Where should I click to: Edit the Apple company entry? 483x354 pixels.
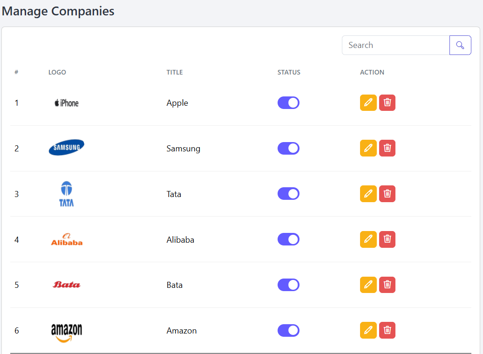[368, 102]
